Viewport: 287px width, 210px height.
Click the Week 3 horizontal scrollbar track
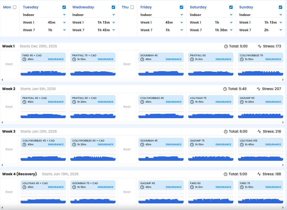(142, 165)
